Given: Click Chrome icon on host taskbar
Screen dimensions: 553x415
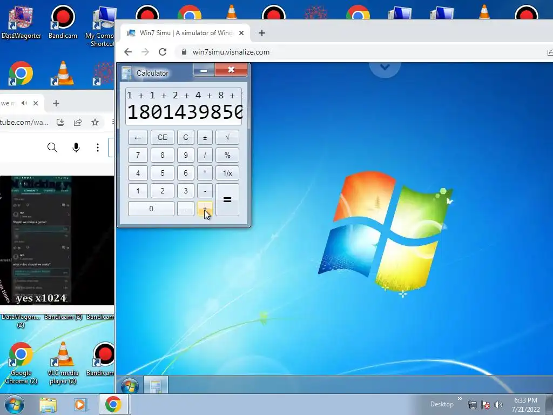Looking at the screenshot, I should pos(113,404).
